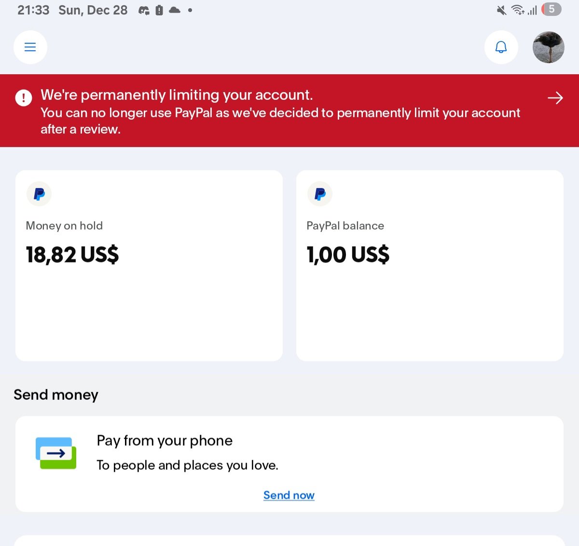
Task: Open the Money on hold label
Action: [x=64, y=226]
